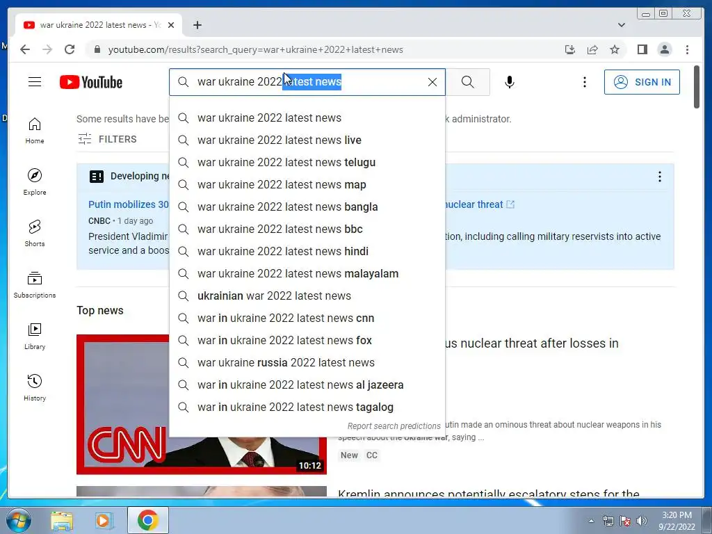Clear the search box with the X icon
The width and height of the screenshot is (712, 534).
point(432,82)
